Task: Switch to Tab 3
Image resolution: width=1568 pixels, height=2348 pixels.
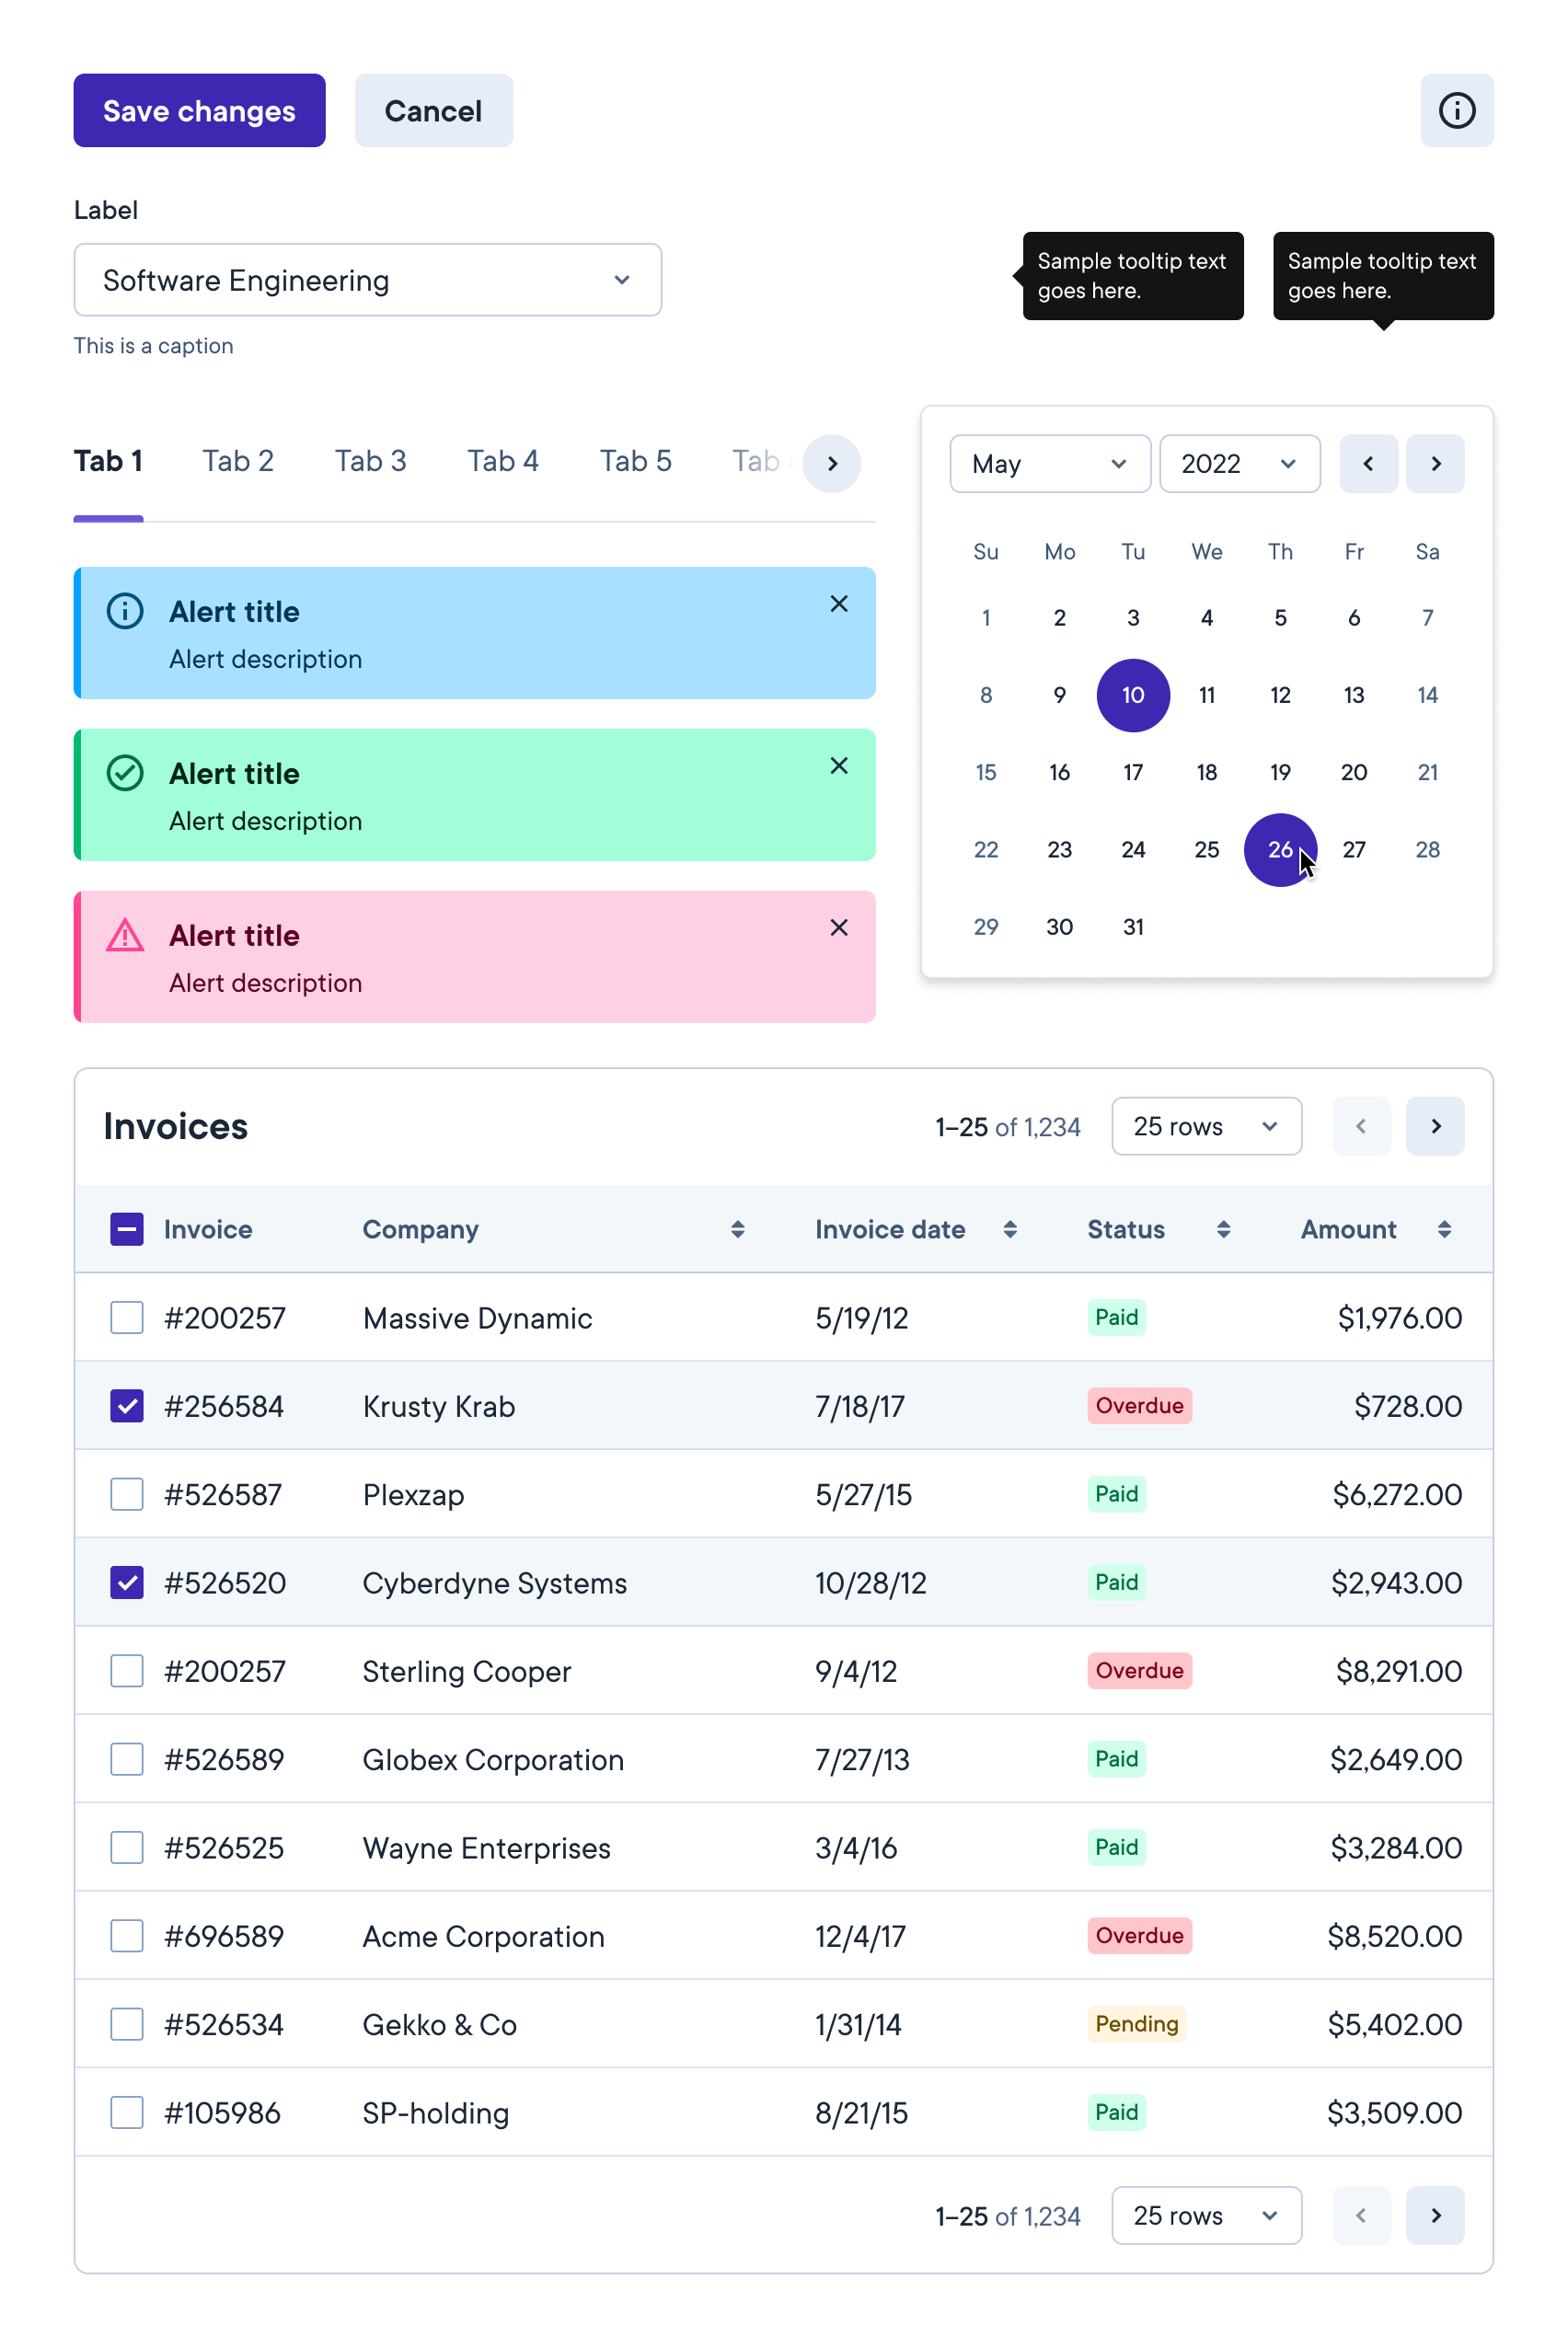Action: [370, 461]
